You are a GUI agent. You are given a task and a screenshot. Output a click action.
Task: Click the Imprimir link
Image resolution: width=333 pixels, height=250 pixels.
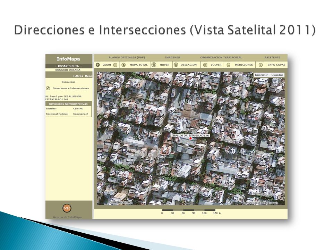(x=261, y=75)
